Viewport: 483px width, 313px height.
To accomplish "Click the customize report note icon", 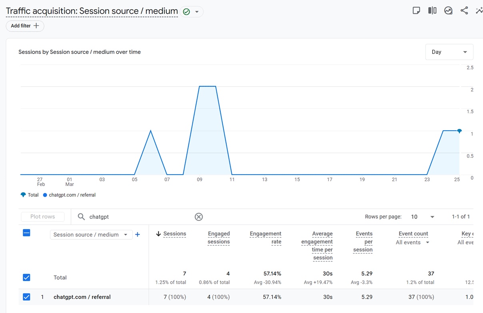I will click(x=416, y=11).
